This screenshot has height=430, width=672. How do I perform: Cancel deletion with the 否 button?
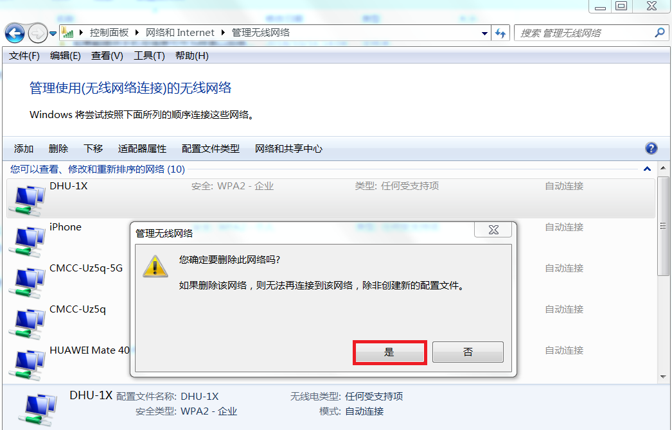click(x=468, y=352)
